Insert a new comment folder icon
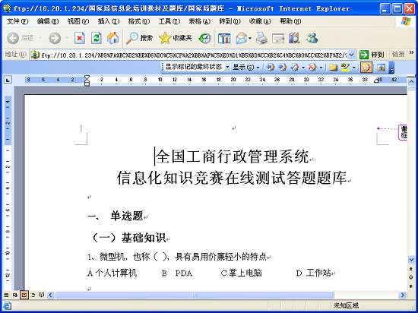Viewport: 418px width, 313px height. (332, 68)
